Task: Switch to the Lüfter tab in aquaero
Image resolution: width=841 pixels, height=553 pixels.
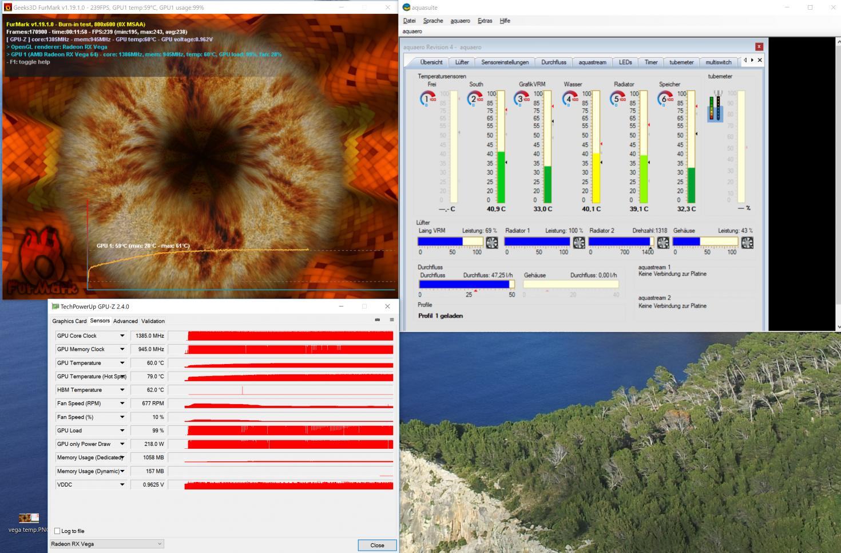Action: [x=462, y=62]
